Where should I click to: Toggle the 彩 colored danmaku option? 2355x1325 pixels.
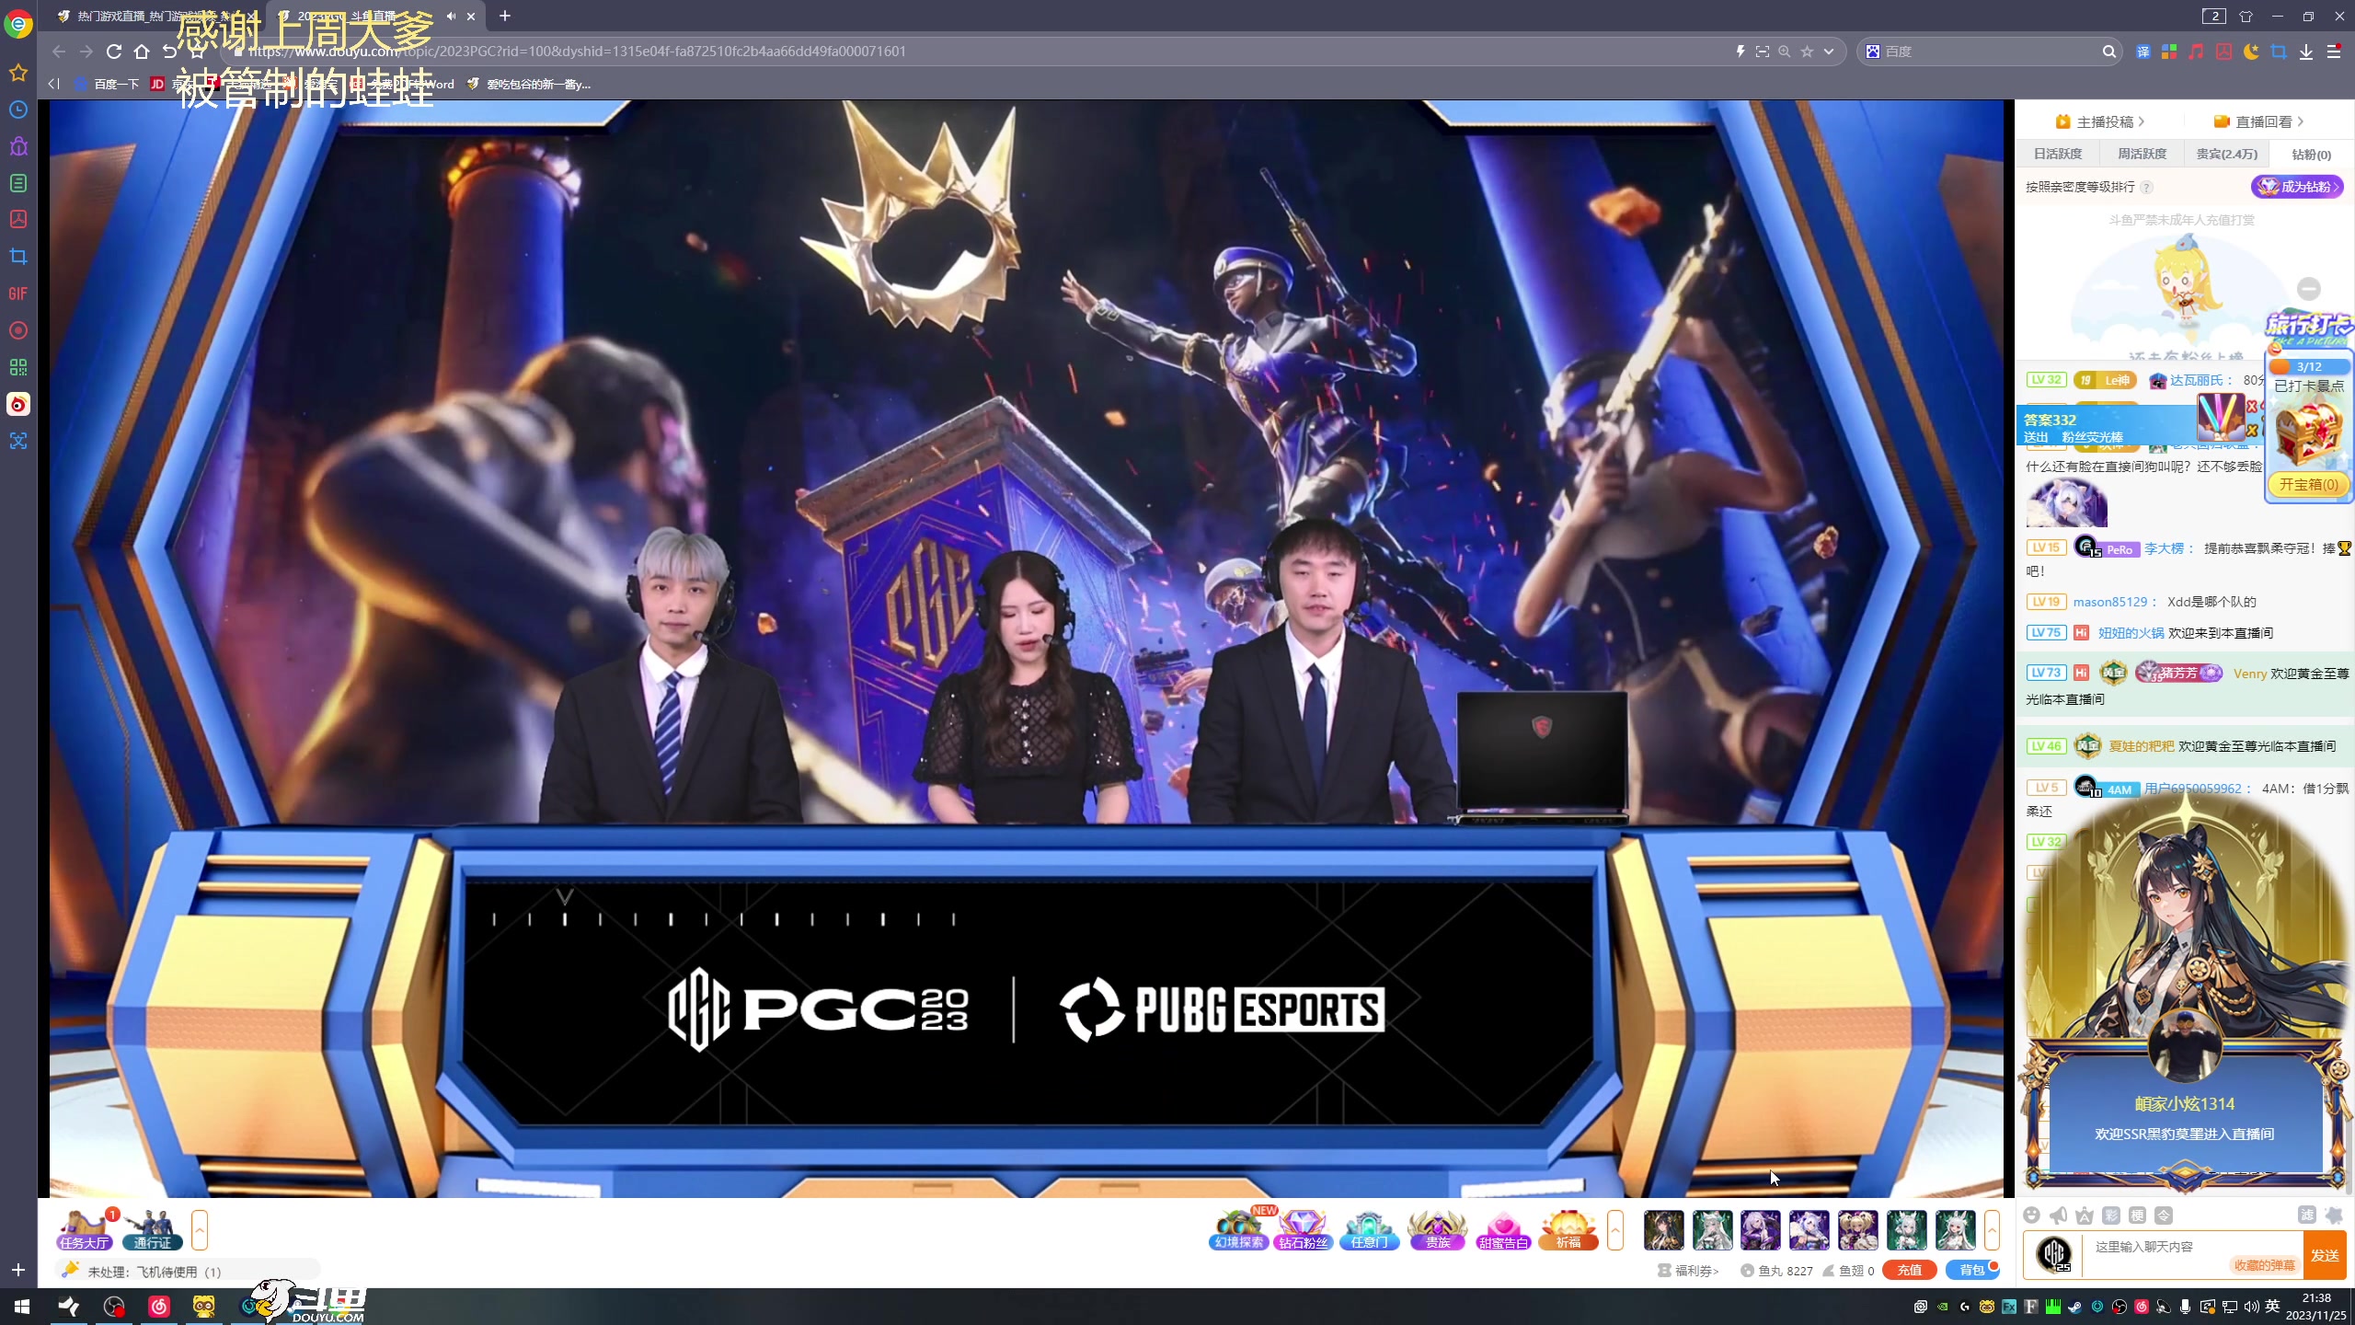[x=2111, y=1215]
